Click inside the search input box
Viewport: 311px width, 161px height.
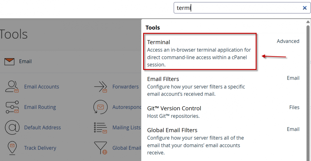pos(237,8)
